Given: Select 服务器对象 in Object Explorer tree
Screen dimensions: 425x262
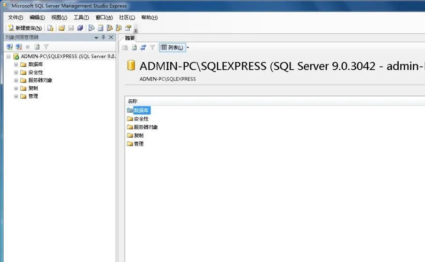Looking at the screenshot, I should click(x=40, y=80).
